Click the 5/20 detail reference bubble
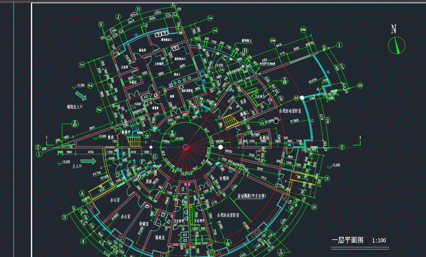This screenshot has width=426, height=257. click(x=172, y=134)
